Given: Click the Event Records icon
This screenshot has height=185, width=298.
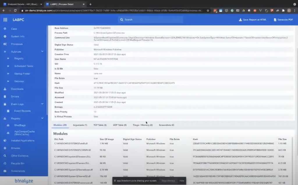Looking at the screenshot, I should [8, 111].
